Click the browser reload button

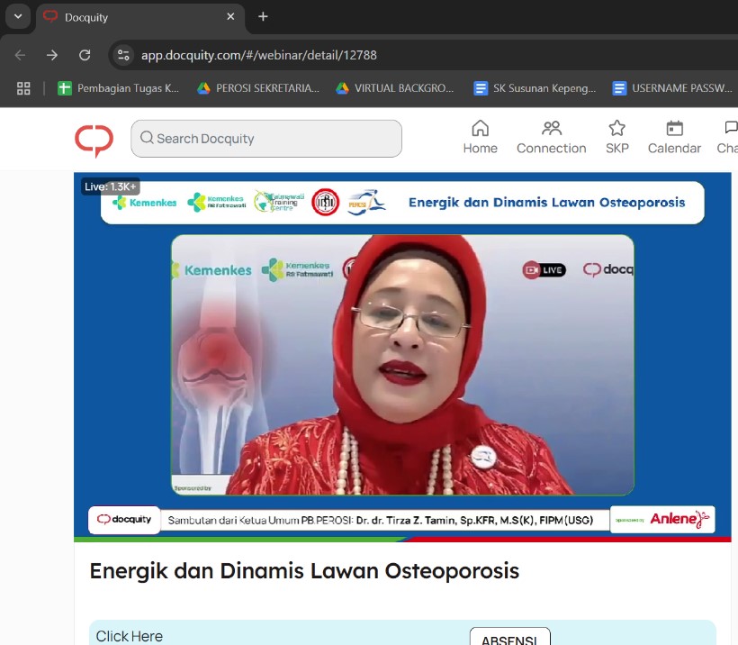[x=85, y=55]
